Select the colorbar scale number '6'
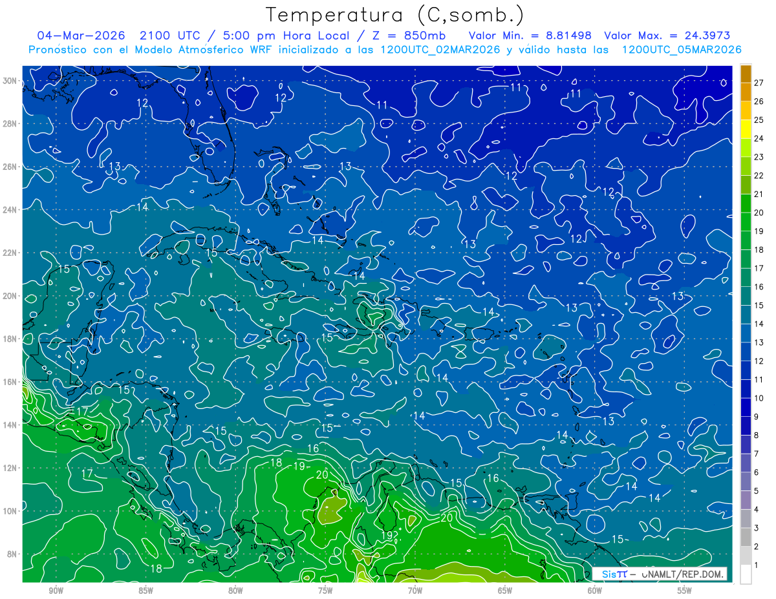 757,472
